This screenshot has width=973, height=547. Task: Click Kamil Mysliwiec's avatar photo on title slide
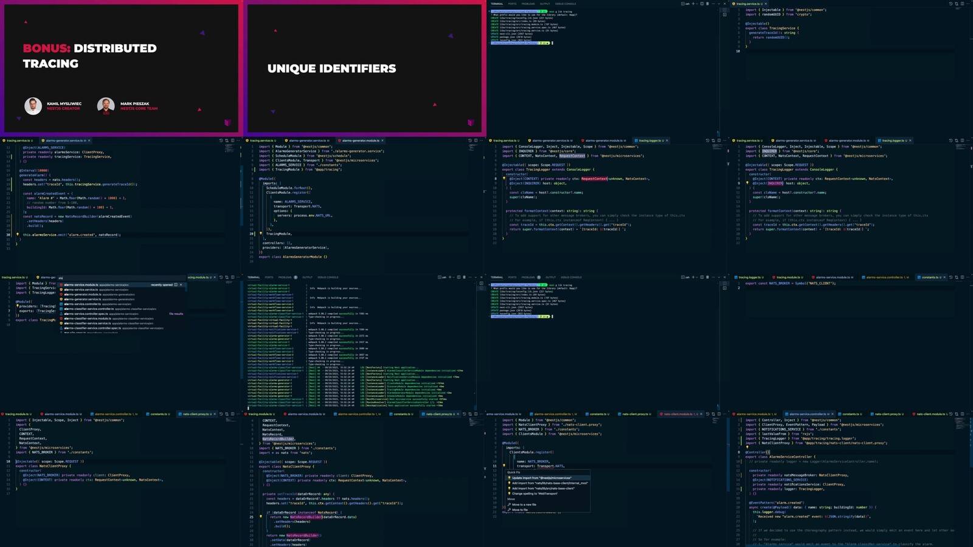point(33,106)
